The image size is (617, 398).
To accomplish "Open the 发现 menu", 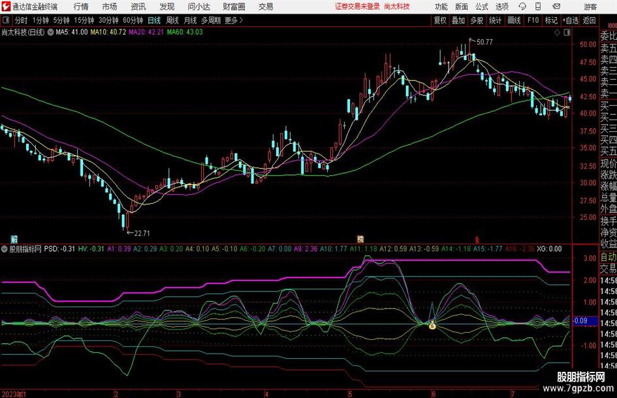I will 167,7.
